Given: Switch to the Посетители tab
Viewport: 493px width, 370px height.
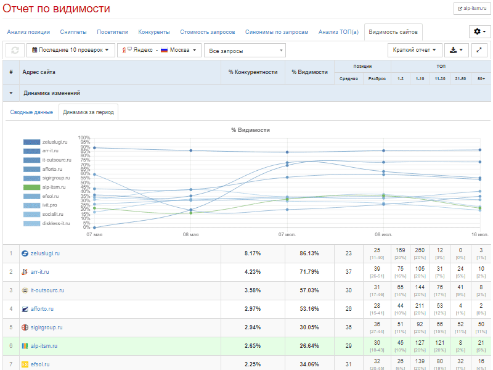Looking at the screenshot, I should 113,32.
